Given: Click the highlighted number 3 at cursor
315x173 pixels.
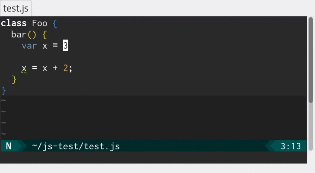Looking at the screenshot, I should click(x=66, y=46).
